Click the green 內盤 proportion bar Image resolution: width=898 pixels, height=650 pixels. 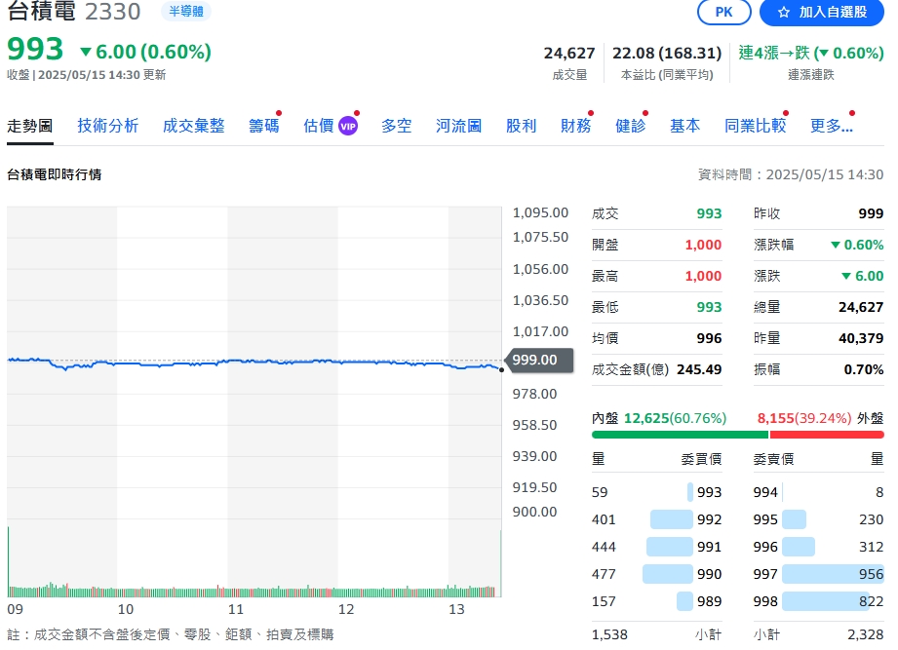point(680,435)
